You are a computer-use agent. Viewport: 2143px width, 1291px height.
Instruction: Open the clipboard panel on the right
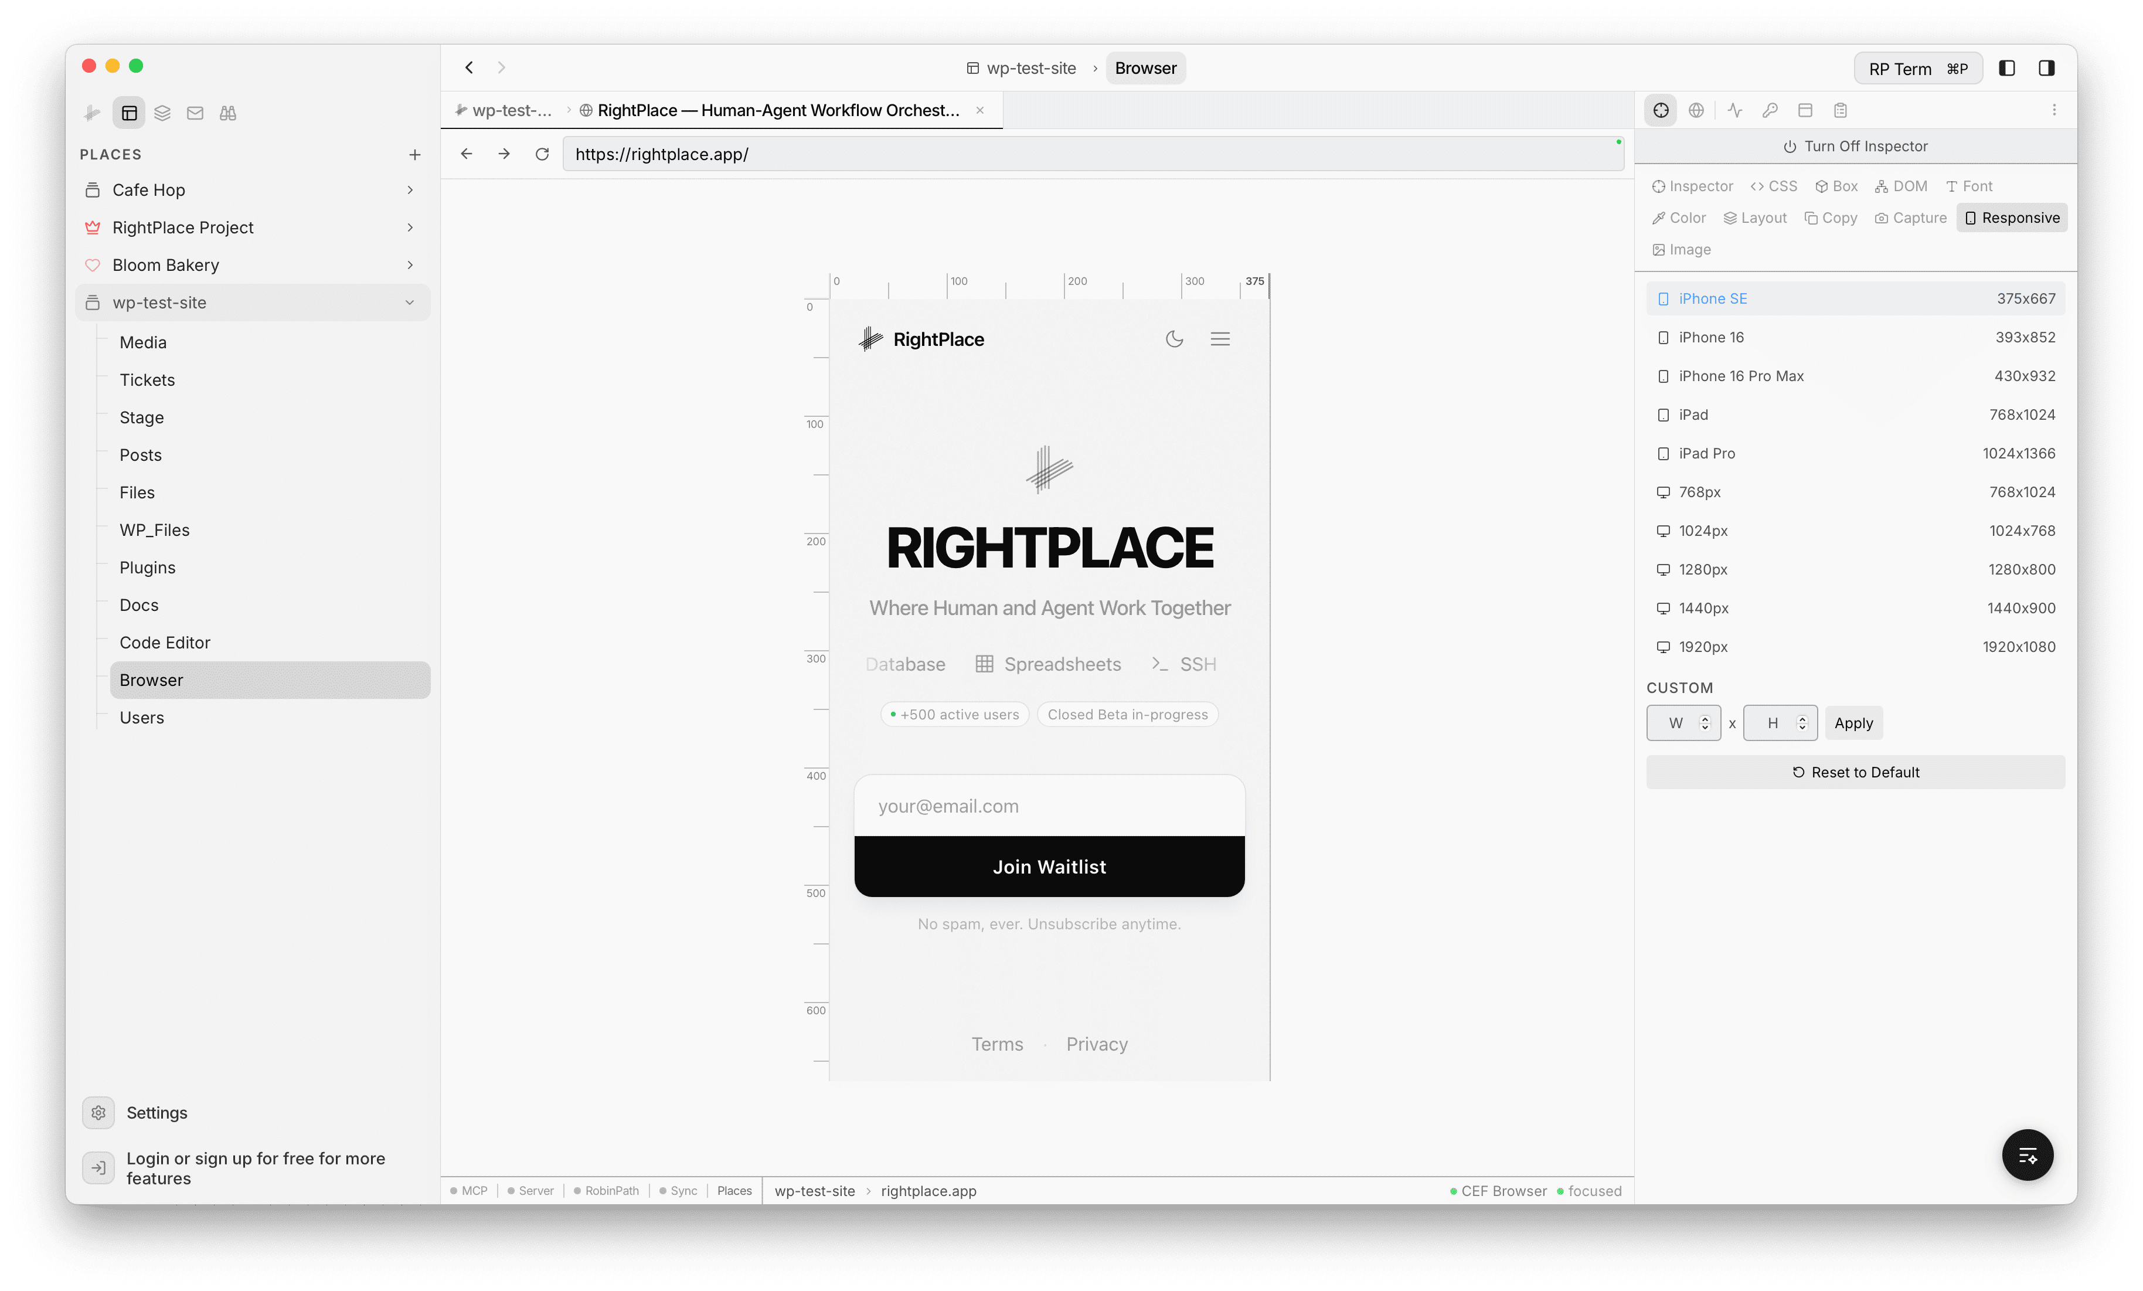(1841, 110)
